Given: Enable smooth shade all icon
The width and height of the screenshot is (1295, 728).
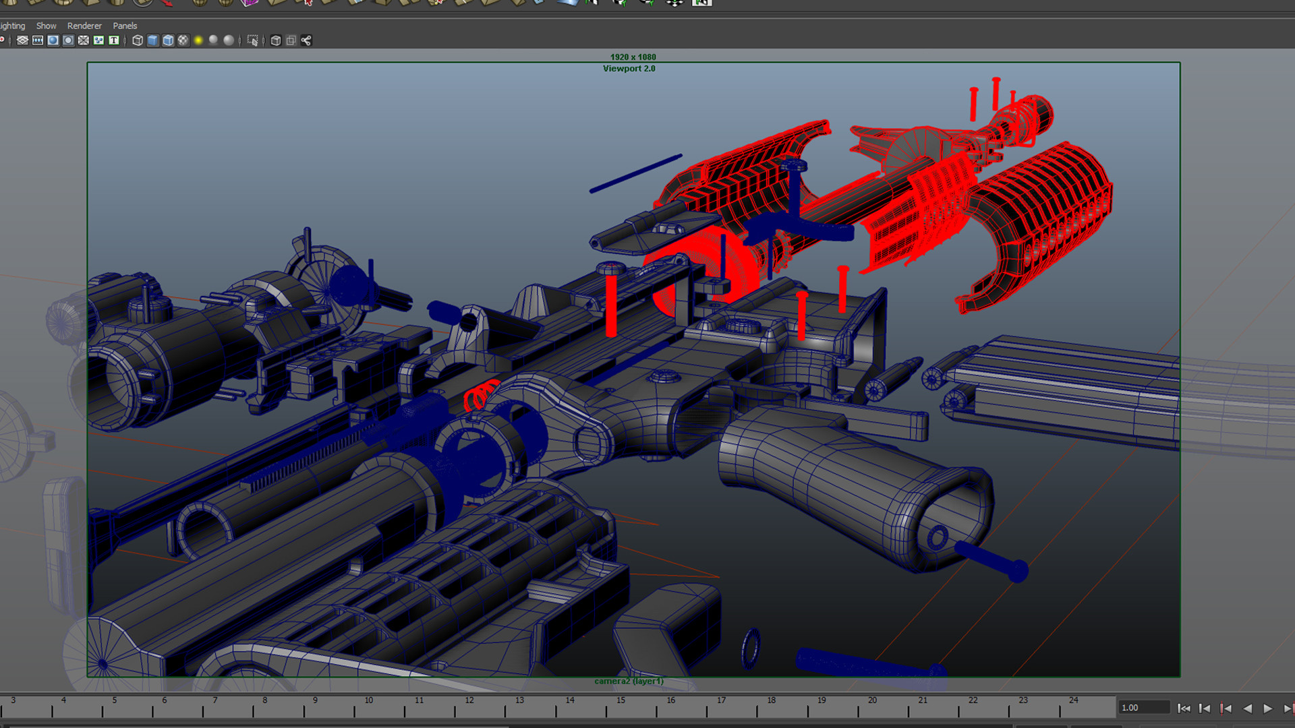Looking at the screenshot, I should point(152,40).
